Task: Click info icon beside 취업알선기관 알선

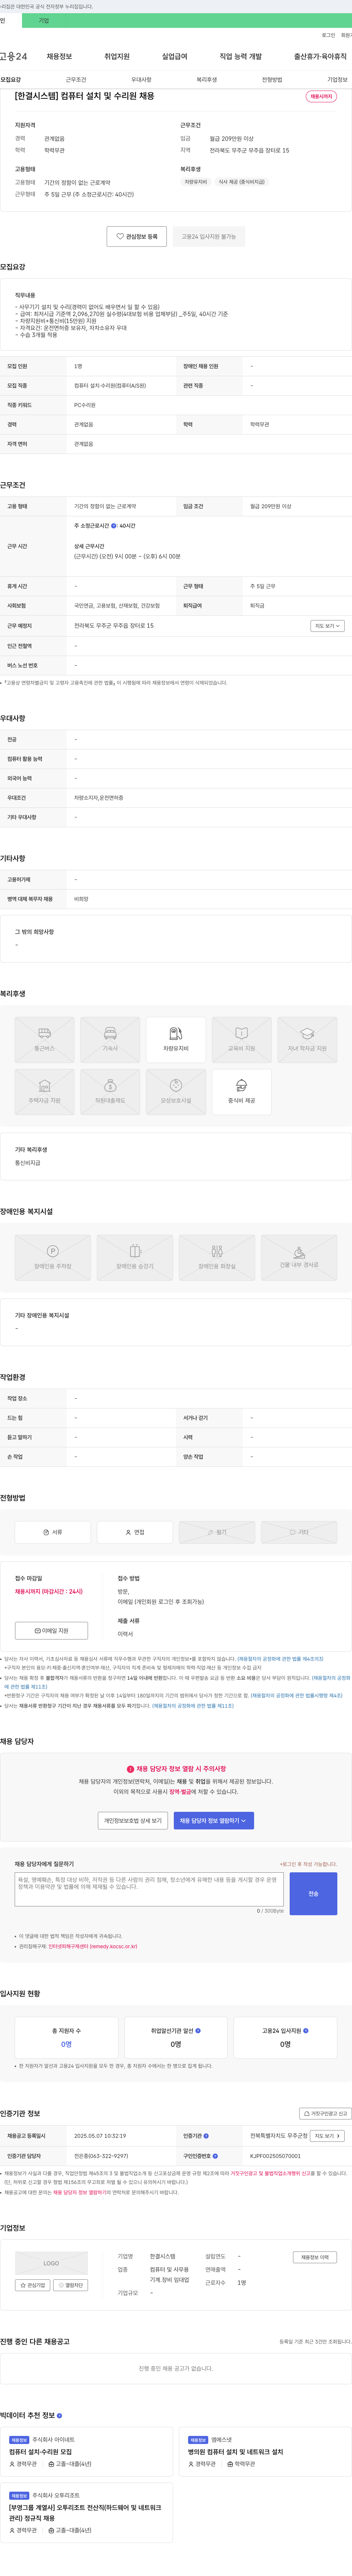Action: click(198, 2031)
